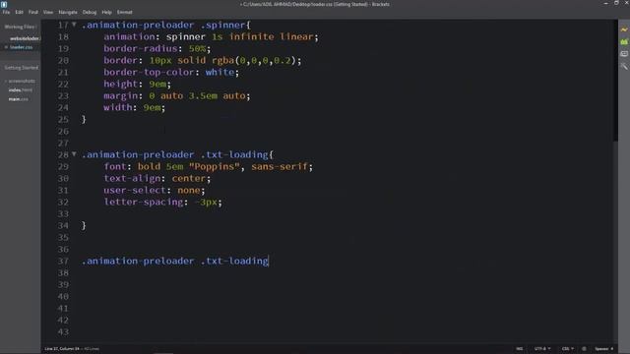Click the 'infinite' keyword on line 18

(252, 36)
